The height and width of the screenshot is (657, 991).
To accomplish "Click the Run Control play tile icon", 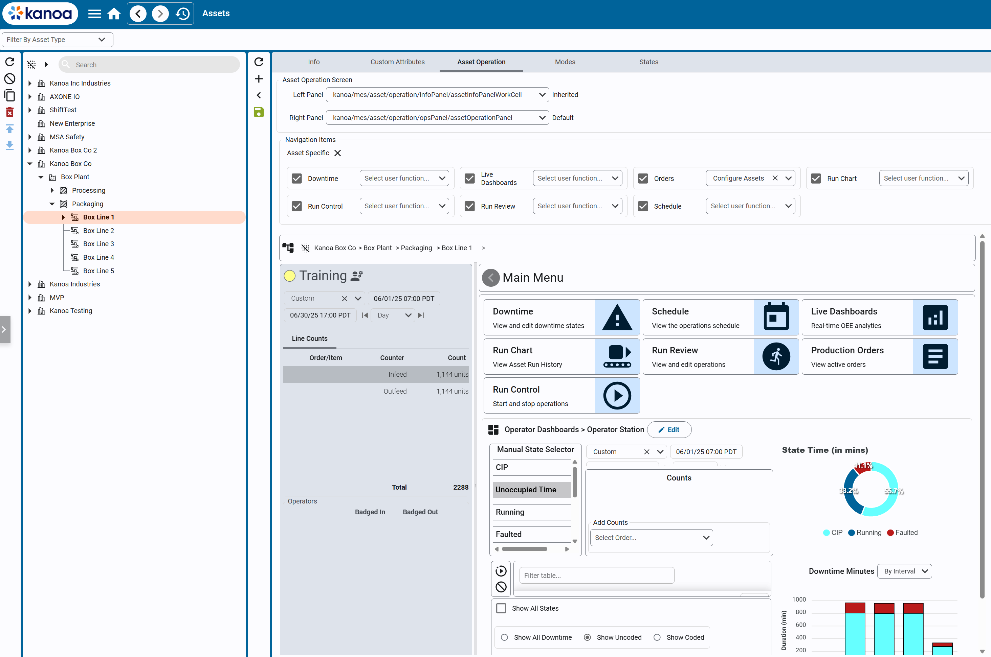I will point(617,396).
